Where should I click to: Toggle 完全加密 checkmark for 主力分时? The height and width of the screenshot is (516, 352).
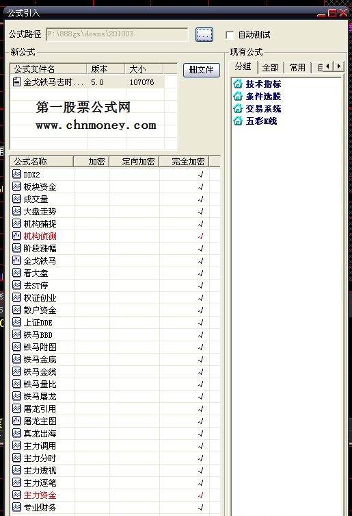(x=201, y=458)
